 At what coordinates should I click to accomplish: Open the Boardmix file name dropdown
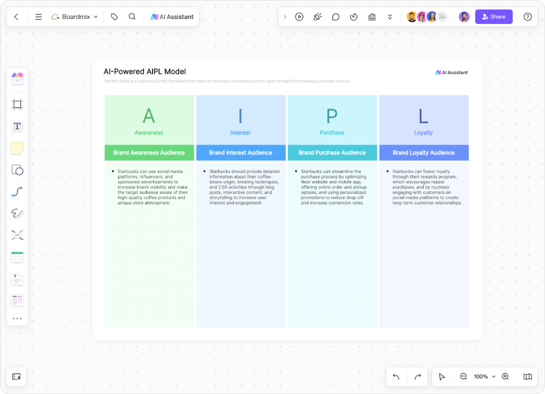click(75, 17)
